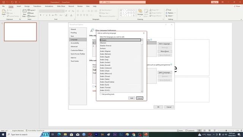Open Microsoft Edge from the taskbar
This screenshot has height=137, width=243.
59,134
